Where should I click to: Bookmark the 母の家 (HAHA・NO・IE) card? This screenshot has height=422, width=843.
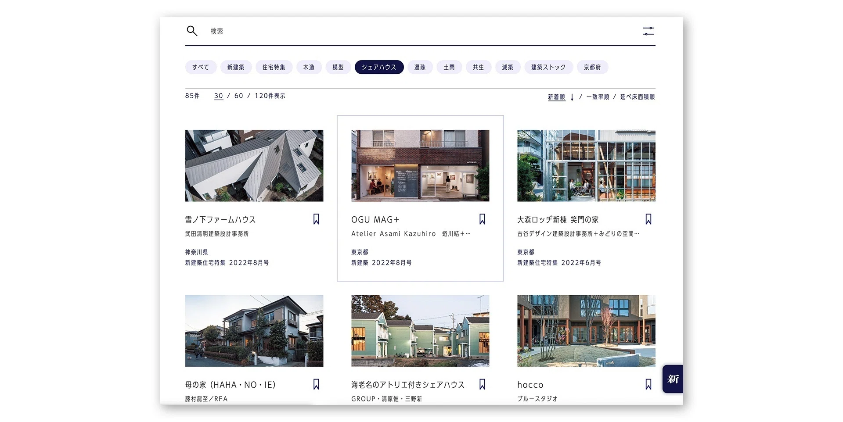tap(316, 384)
